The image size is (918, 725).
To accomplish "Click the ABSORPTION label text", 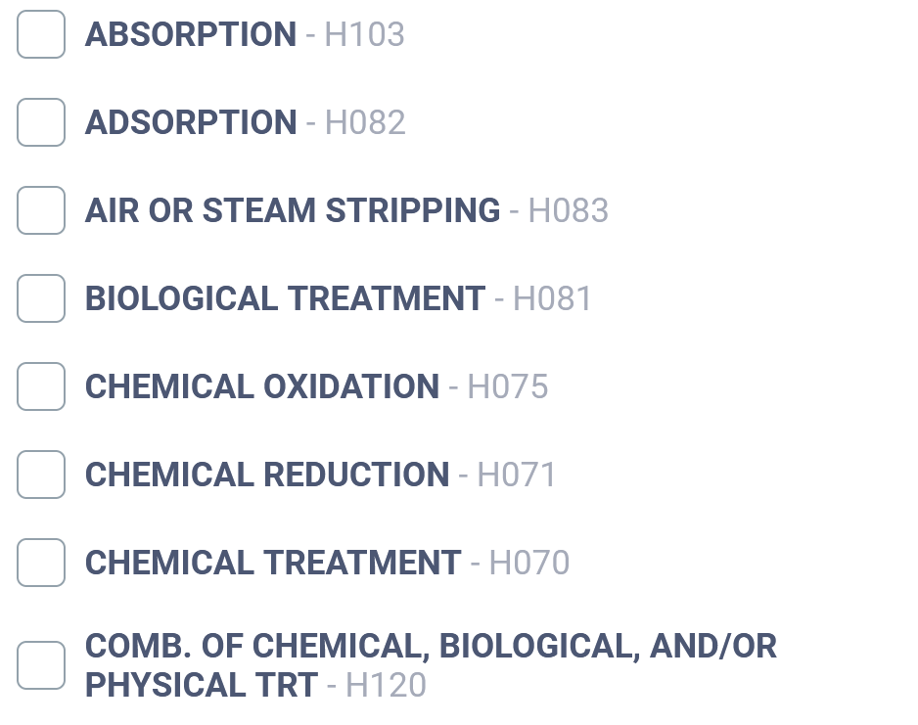I will [x=190, y=34].
